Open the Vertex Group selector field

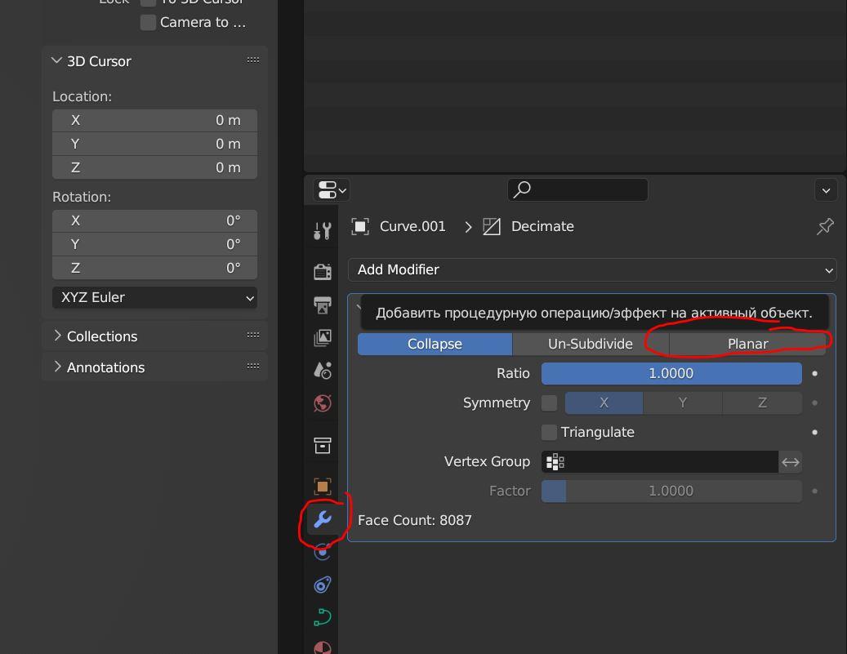point(660,462)
